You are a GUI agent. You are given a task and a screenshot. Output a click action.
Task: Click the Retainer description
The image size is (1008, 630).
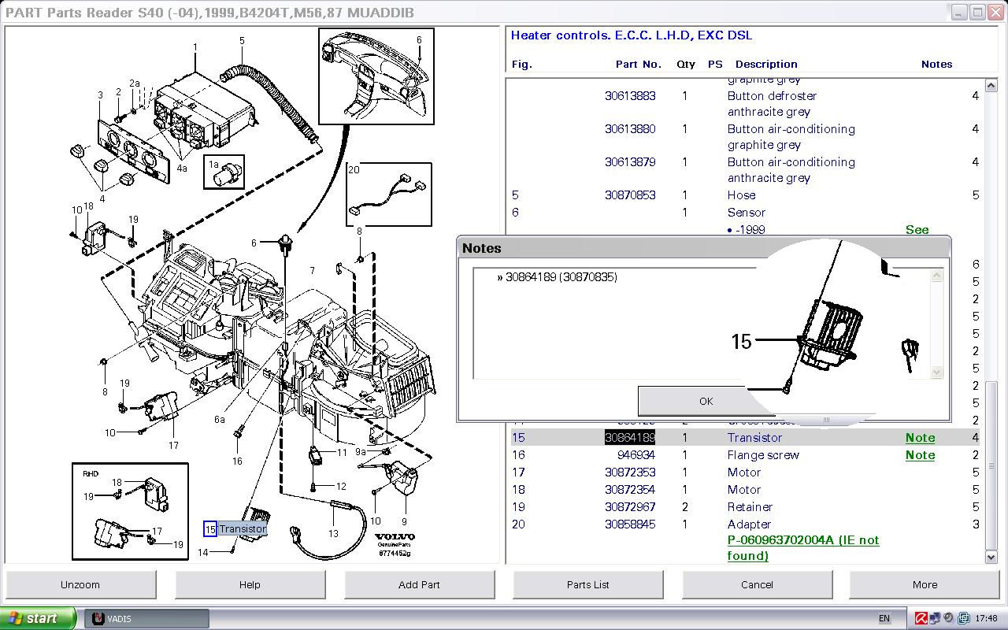point(750,507)
